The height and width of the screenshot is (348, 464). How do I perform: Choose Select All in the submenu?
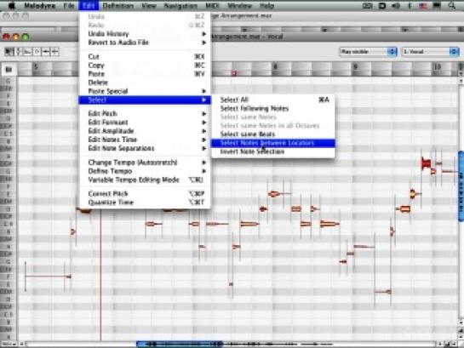point(273,100)
